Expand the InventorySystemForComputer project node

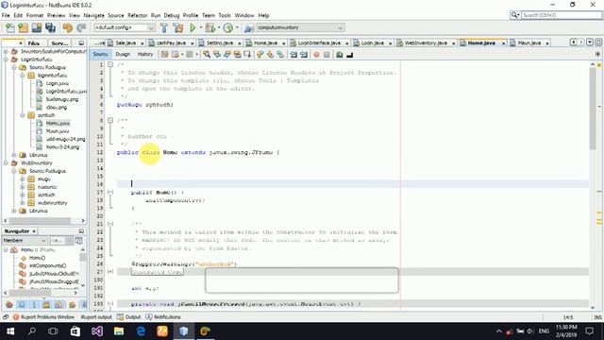click(6, 51)
